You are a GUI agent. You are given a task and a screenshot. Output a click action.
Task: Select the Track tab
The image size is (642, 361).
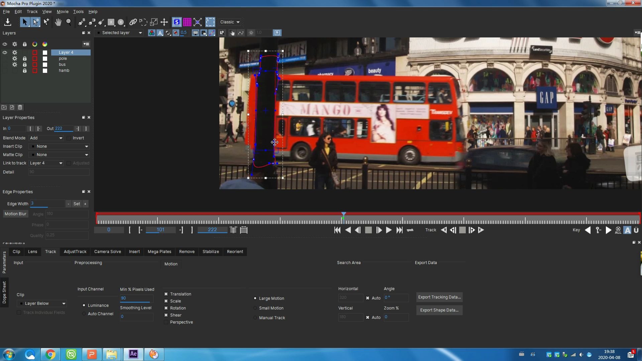coord(50,251)
